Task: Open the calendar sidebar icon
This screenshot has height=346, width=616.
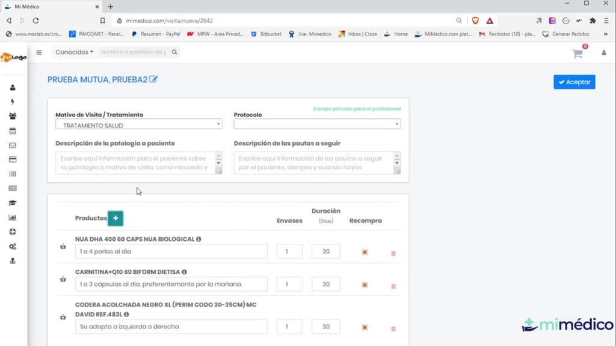Action: click(x=13, y=130)
